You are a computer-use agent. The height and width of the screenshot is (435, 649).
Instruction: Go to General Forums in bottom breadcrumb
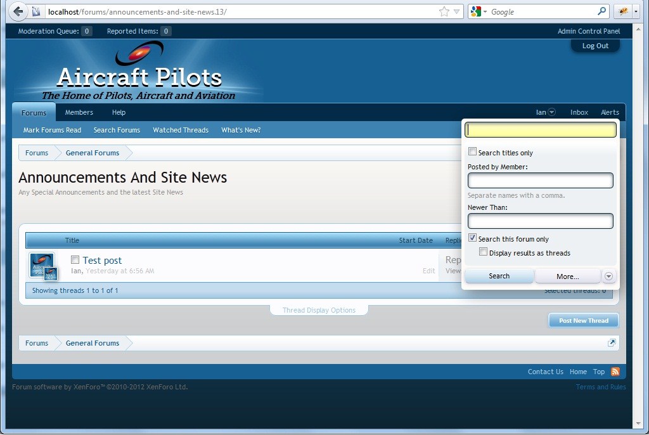pyautogui.click(x=93, y=343)
